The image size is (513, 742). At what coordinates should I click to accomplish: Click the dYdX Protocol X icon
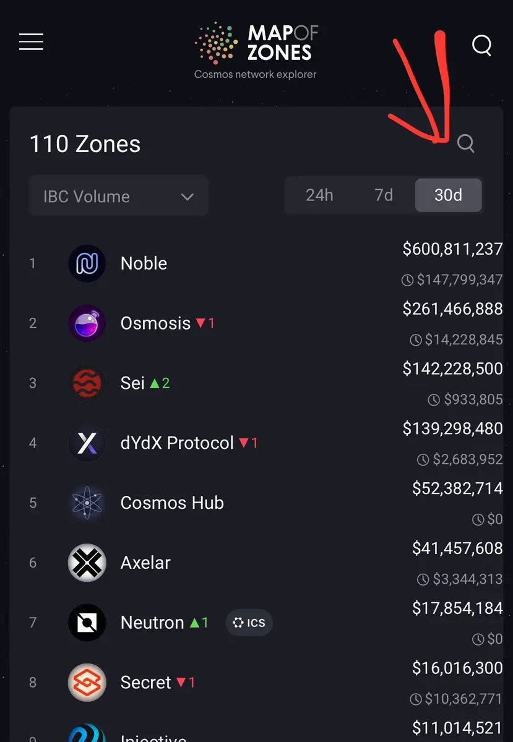tap(87, 443)
